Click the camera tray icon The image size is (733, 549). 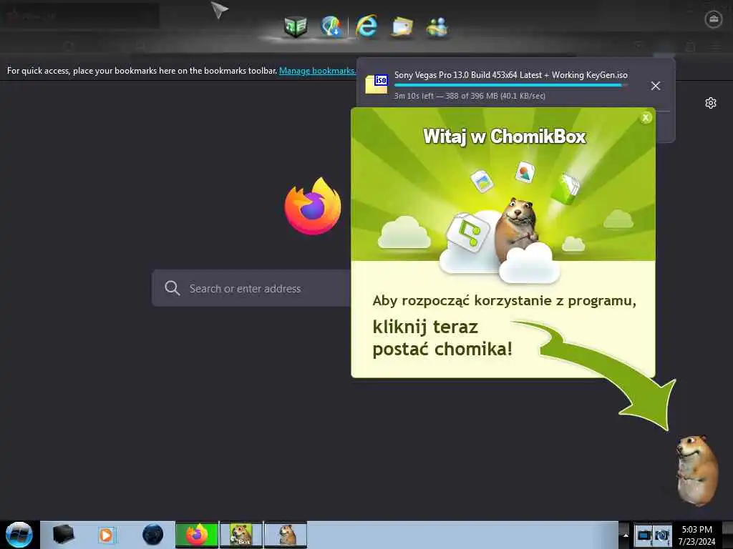pos(662,535)
